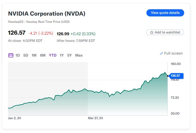Click the star icon to add to watchlist
This screenshot has height=133, width=196.
point(152,33)
